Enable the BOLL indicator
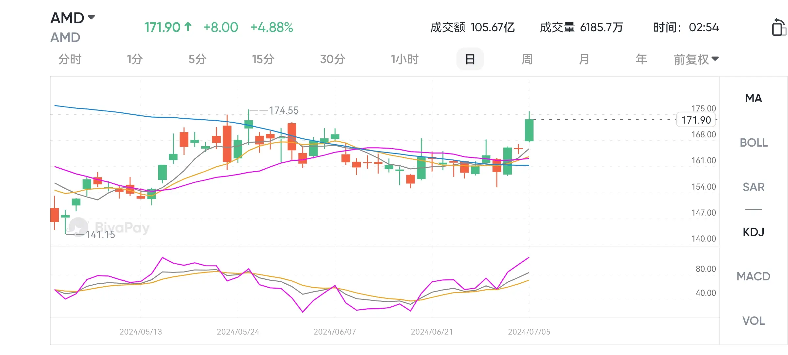This screenshot has height=355, width=788. [x=754, y=143]
